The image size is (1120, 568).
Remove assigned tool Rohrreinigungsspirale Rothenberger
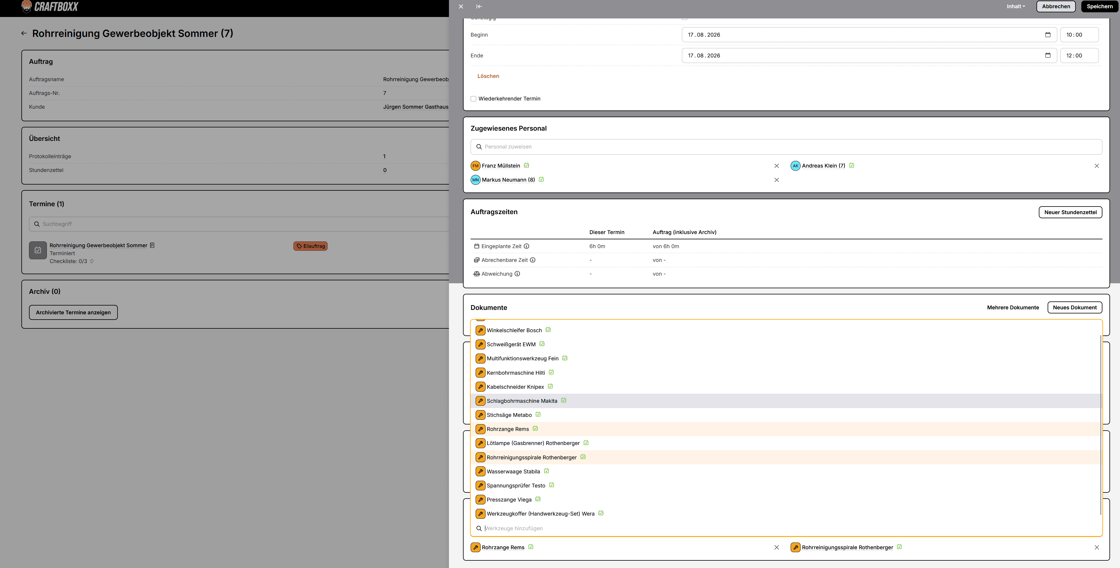click(x=1097, y=547)
